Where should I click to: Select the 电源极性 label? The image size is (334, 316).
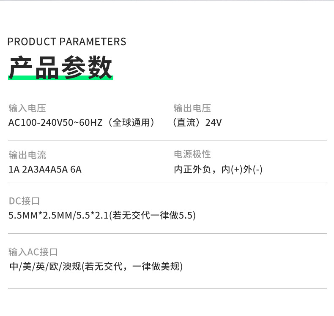coord(192,154)
